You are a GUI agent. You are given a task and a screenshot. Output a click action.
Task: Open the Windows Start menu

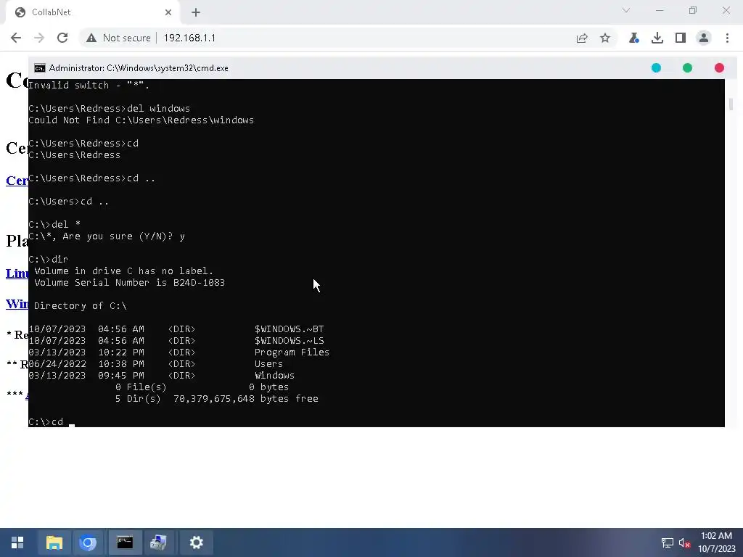17,542
